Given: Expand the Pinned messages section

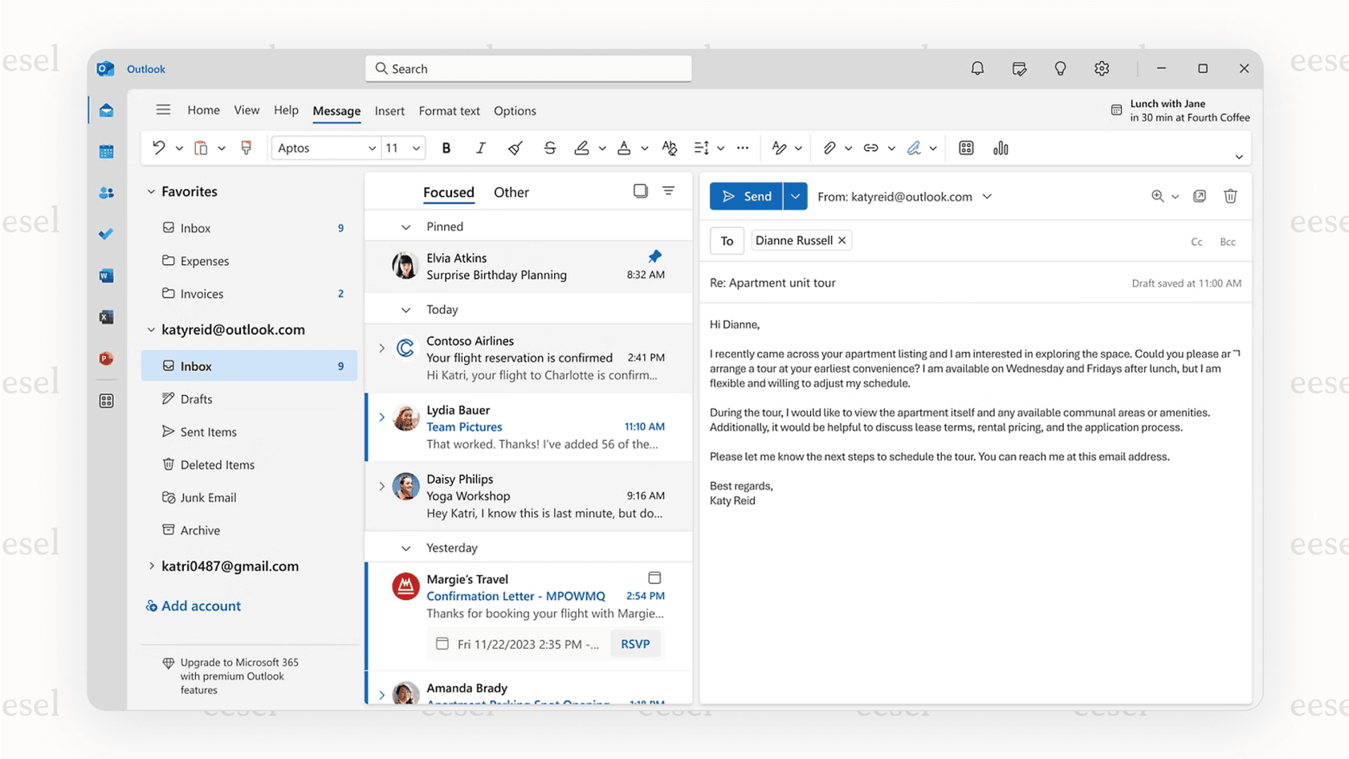Looking at the screenshot, I should [x=406, y=226].
